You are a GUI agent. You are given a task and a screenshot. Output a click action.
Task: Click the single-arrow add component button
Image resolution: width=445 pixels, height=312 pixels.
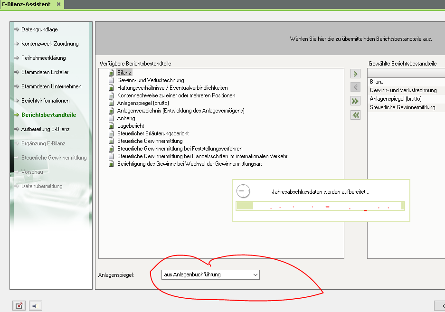pyautogui.click(x=355, y=74)
